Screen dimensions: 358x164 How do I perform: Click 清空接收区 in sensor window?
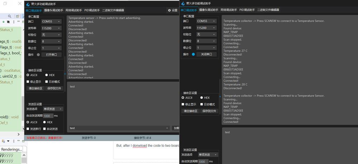36,88
